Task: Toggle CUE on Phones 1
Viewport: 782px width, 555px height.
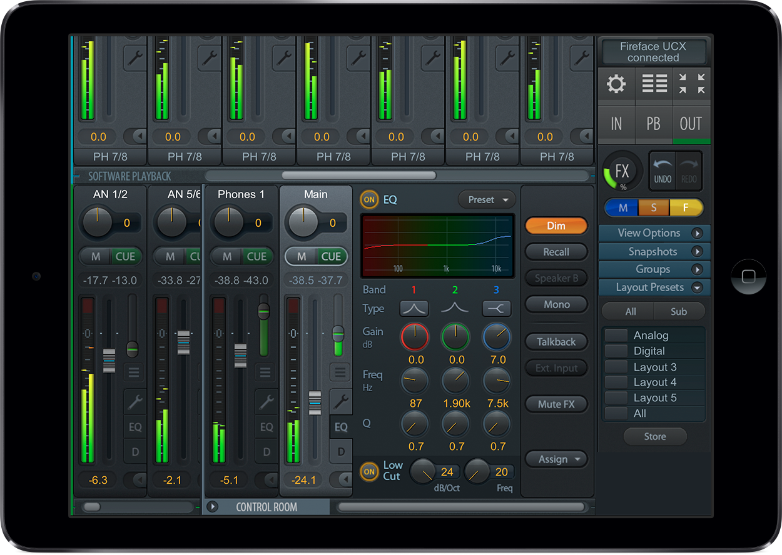Action: (x=256, y=256)
